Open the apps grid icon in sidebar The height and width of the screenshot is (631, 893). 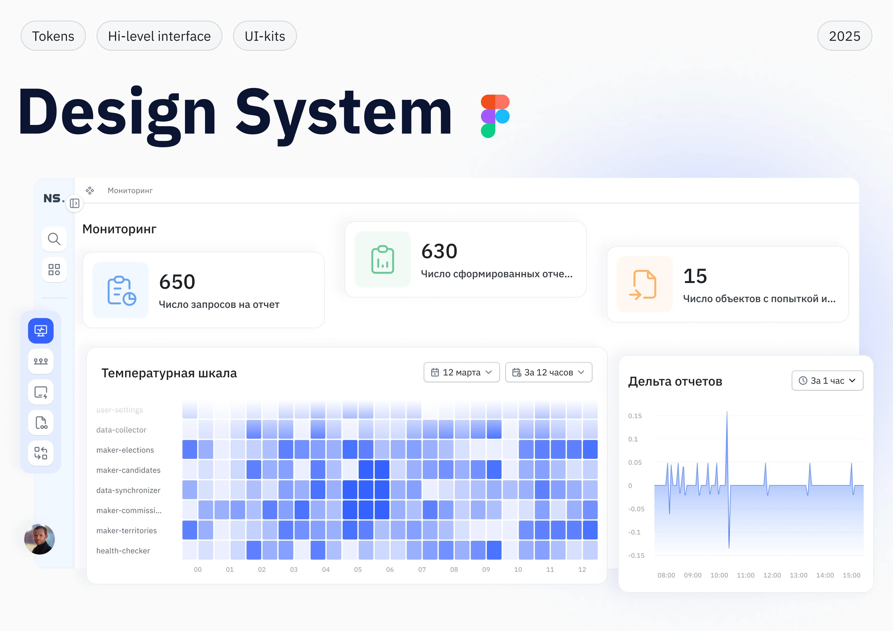pos(54,269)
